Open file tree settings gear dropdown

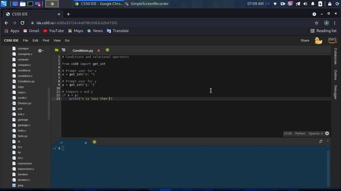point(40,51)
